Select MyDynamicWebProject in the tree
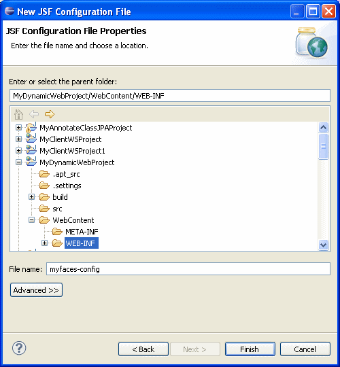 [77, 162]
